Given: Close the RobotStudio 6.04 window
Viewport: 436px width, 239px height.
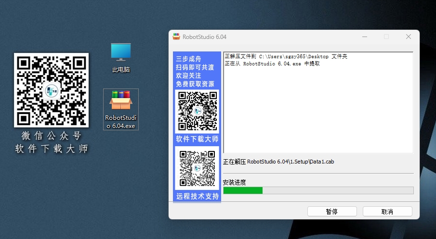Looking at the screenshot, I should click(409, 37).
